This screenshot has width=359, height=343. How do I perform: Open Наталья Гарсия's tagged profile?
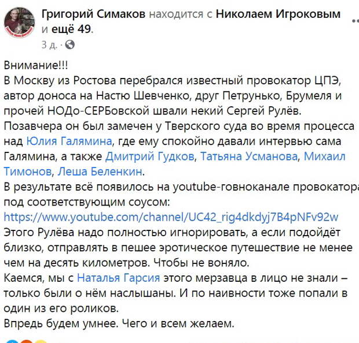(x=118, y=278)
